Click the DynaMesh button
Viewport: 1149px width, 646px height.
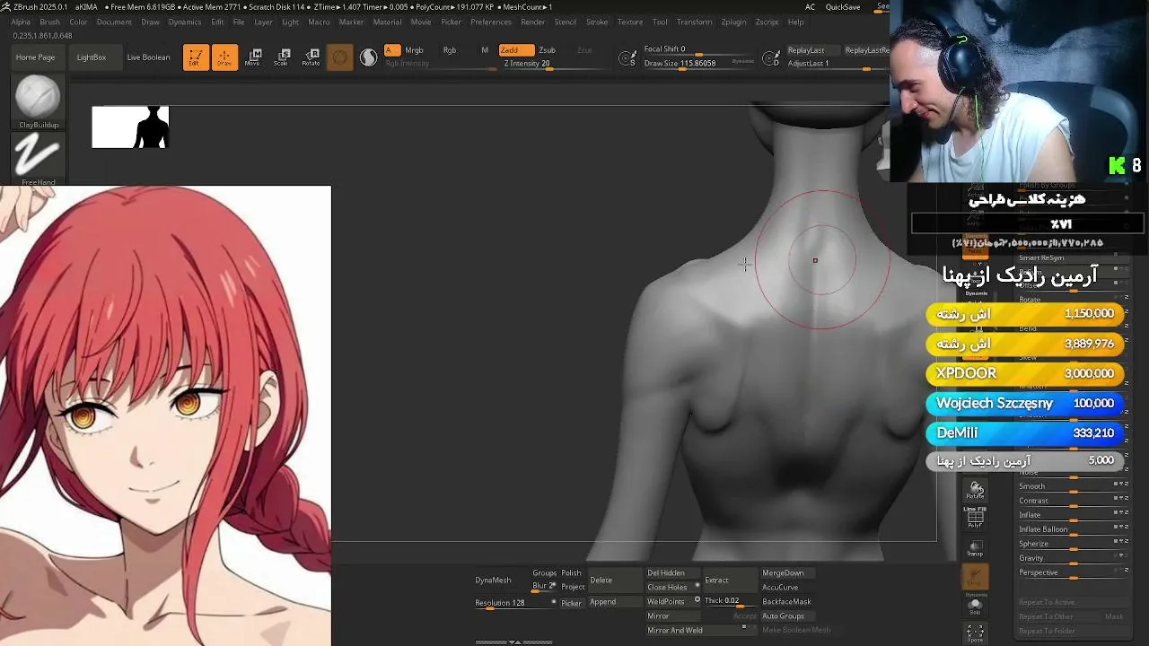(x=493, y=581)
